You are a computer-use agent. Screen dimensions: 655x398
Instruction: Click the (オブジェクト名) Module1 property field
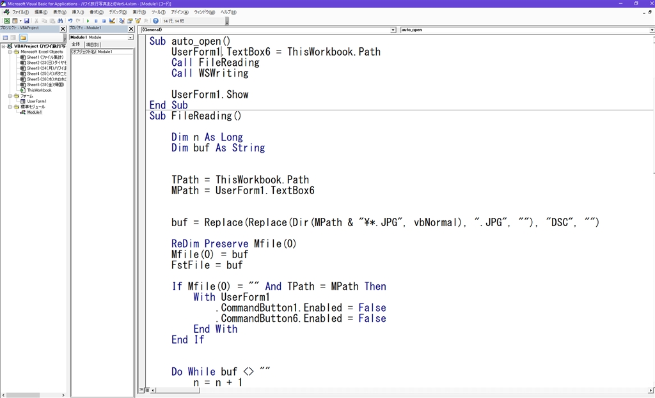(x=102, y=52)
